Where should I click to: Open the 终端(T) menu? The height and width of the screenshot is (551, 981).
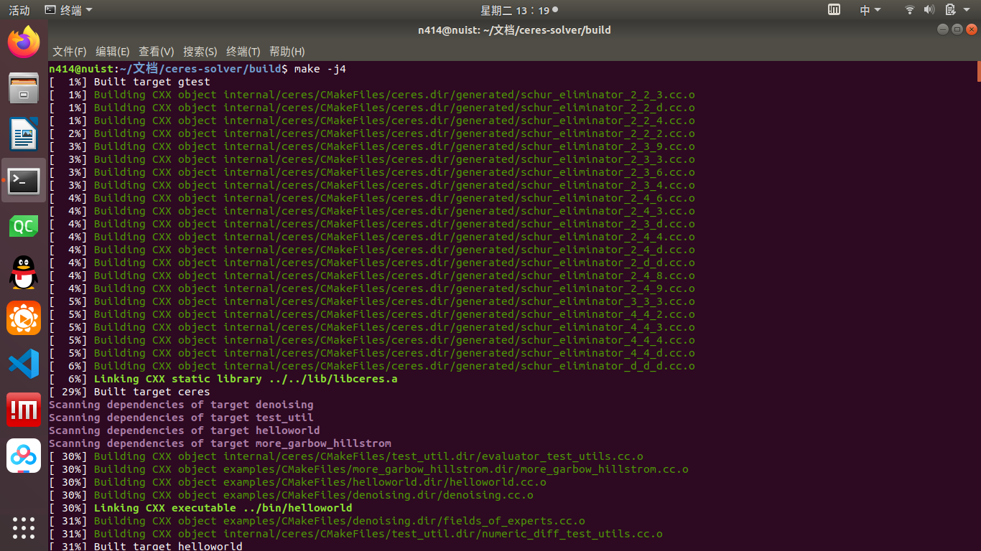pyautogui.click(x=243, y=52)
